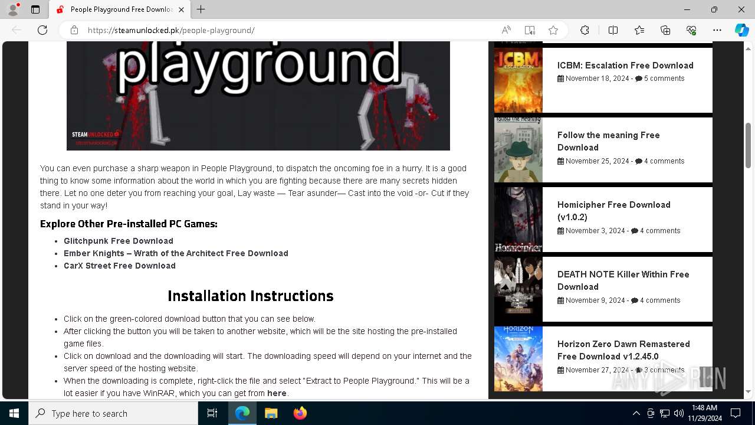The width and height of the screenshot is (755, 425).
Task: Open the Edge profile icon
Action: point(13,9)
